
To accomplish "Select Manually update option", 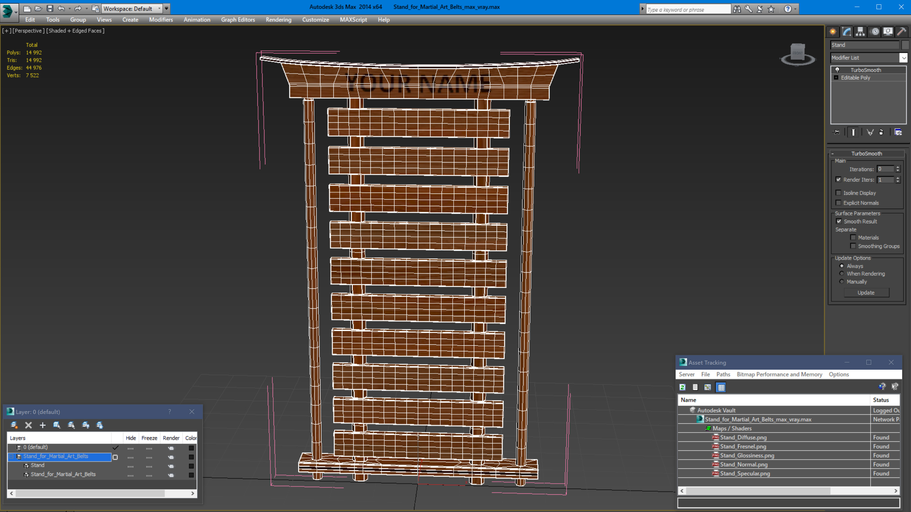I will 842,282.
